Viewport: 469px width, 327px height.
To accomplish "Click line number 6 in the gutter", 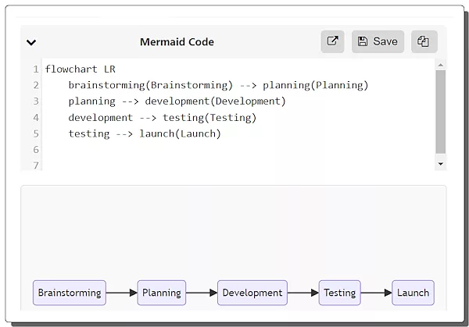I will coord(36,150).
